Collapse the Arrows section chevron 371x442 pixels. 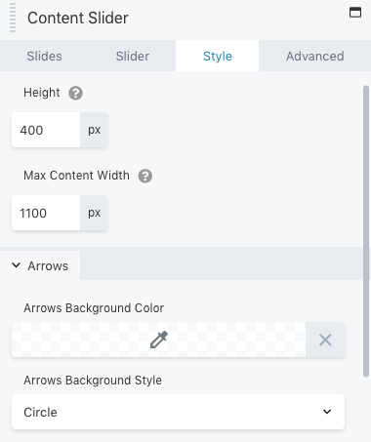[16, 265]
